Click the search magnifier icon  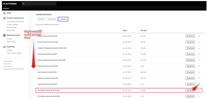23,4
